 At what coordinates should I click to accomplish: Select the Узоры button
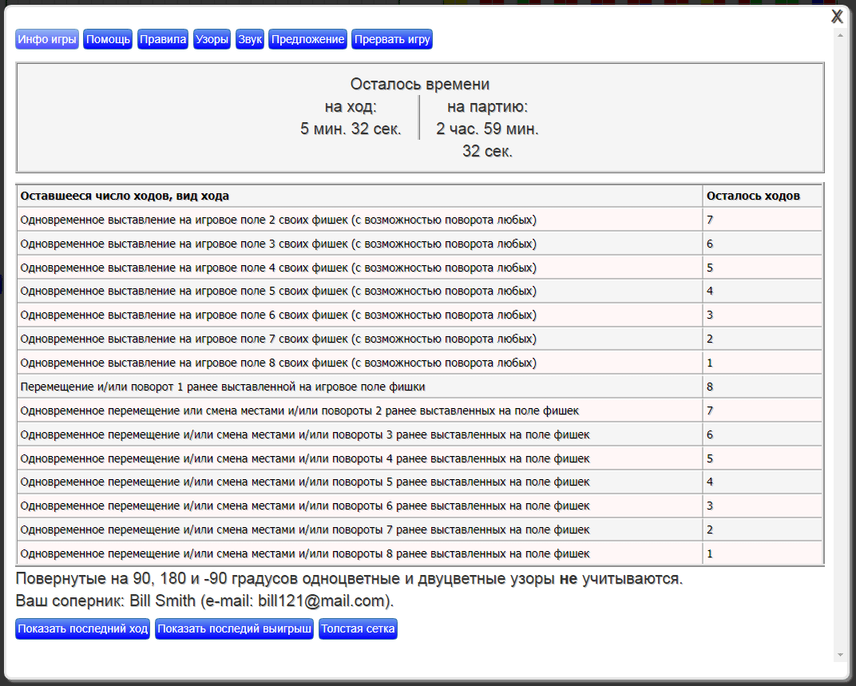212,40
